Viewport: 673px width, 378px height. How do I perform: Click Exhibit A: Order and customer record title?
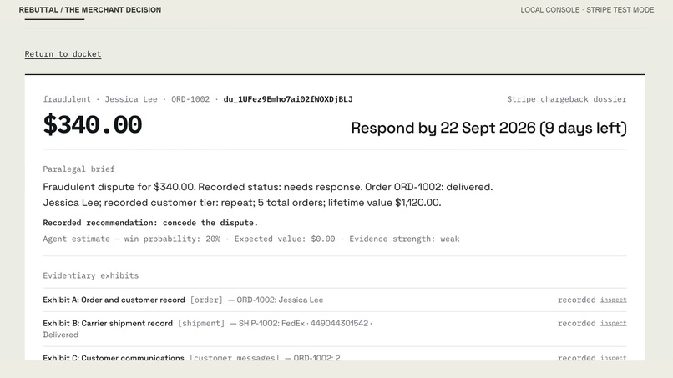[114, 300]
